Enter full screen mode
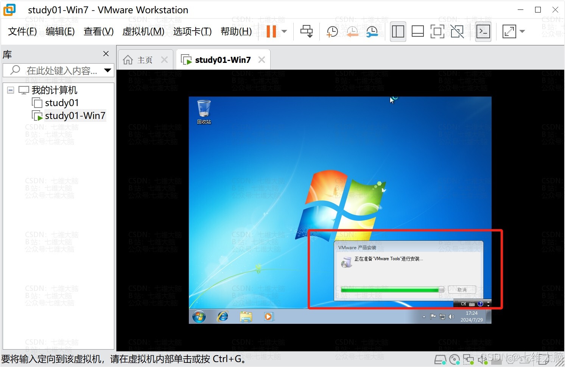Screen dimensions: 565x367 point(437,31)
